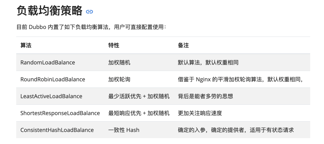
Task: Select the RoundRobinLoadBalance cell
Action: point(53,79)
